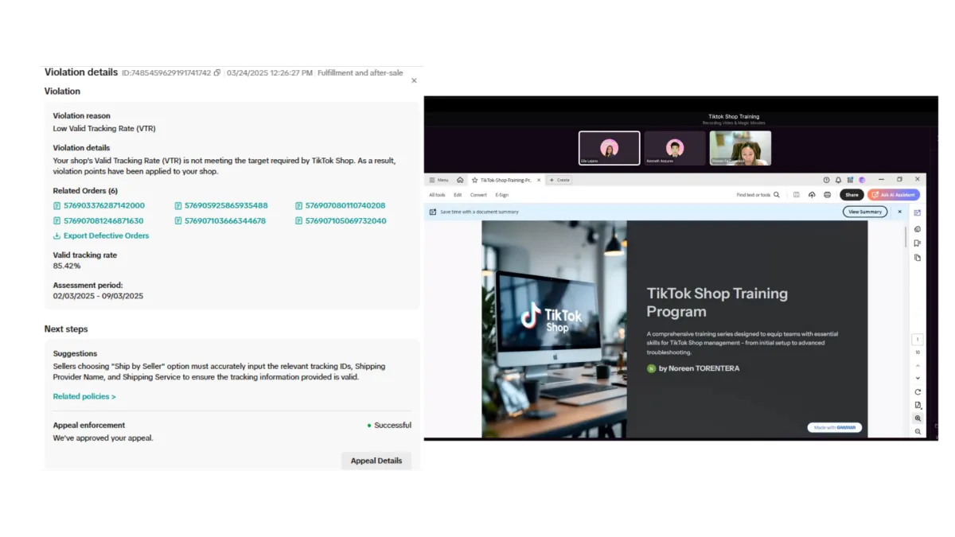Open Related policies link

[x=84, y=396]
